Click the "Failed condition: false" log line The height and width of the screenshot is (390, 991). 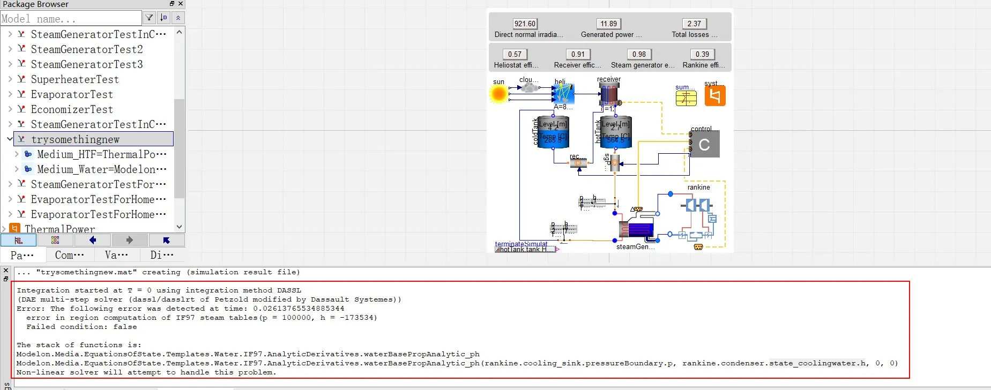[81, 327]
